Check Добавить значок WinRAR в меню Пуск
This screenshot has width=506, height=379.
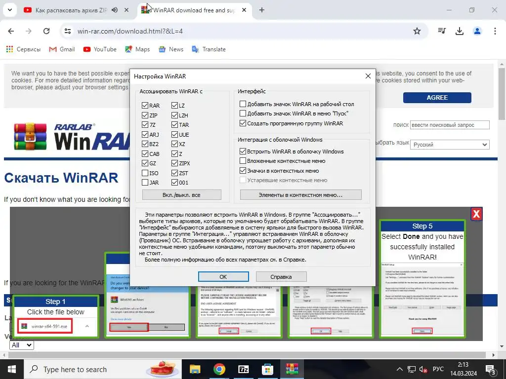pos(243,114)
